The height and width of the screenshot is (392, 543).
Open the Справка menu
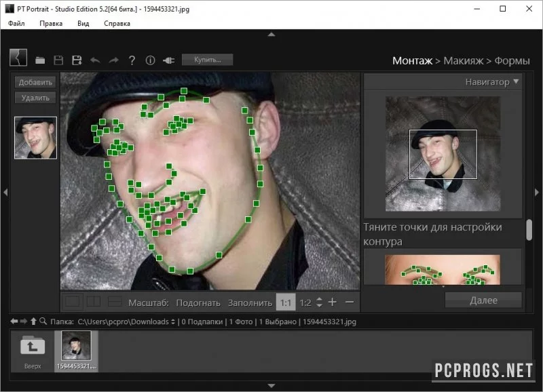117,23
